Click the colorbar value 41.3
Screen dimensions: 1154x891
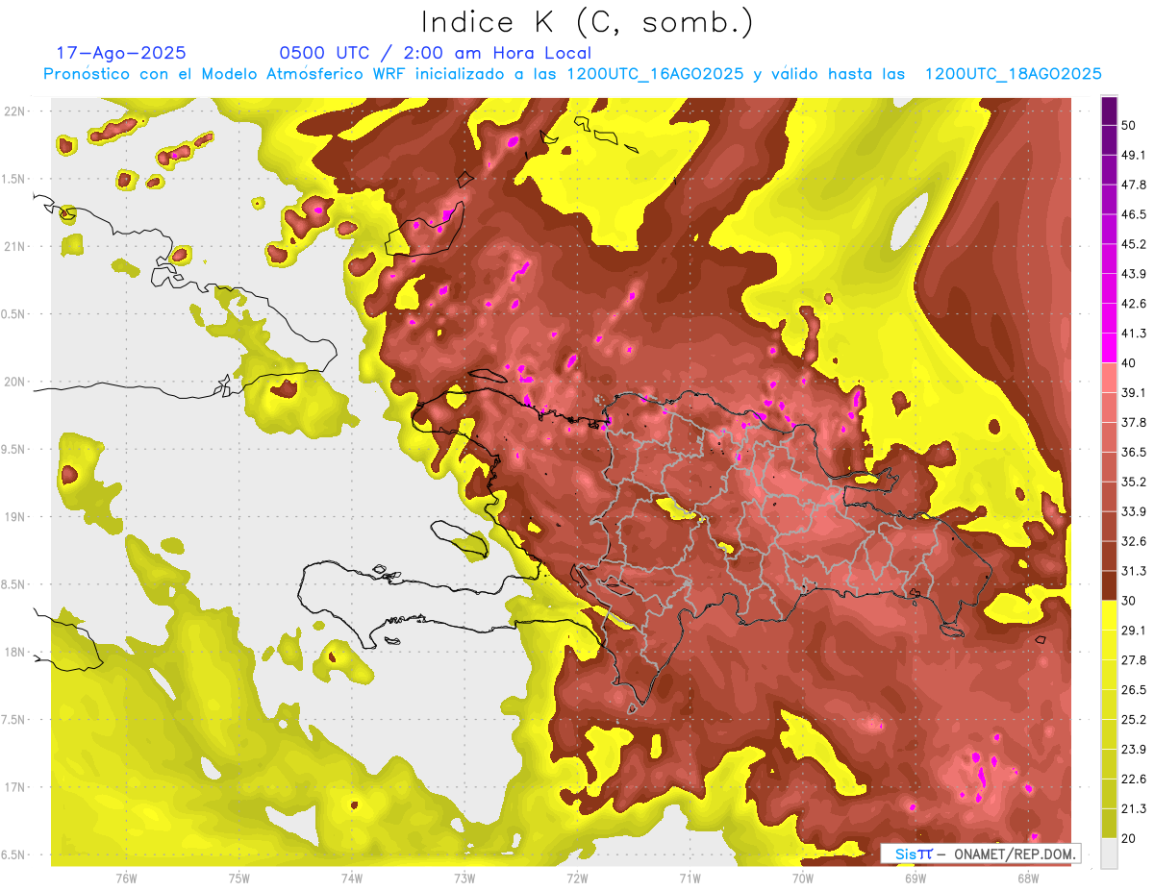click(1134, 334)
